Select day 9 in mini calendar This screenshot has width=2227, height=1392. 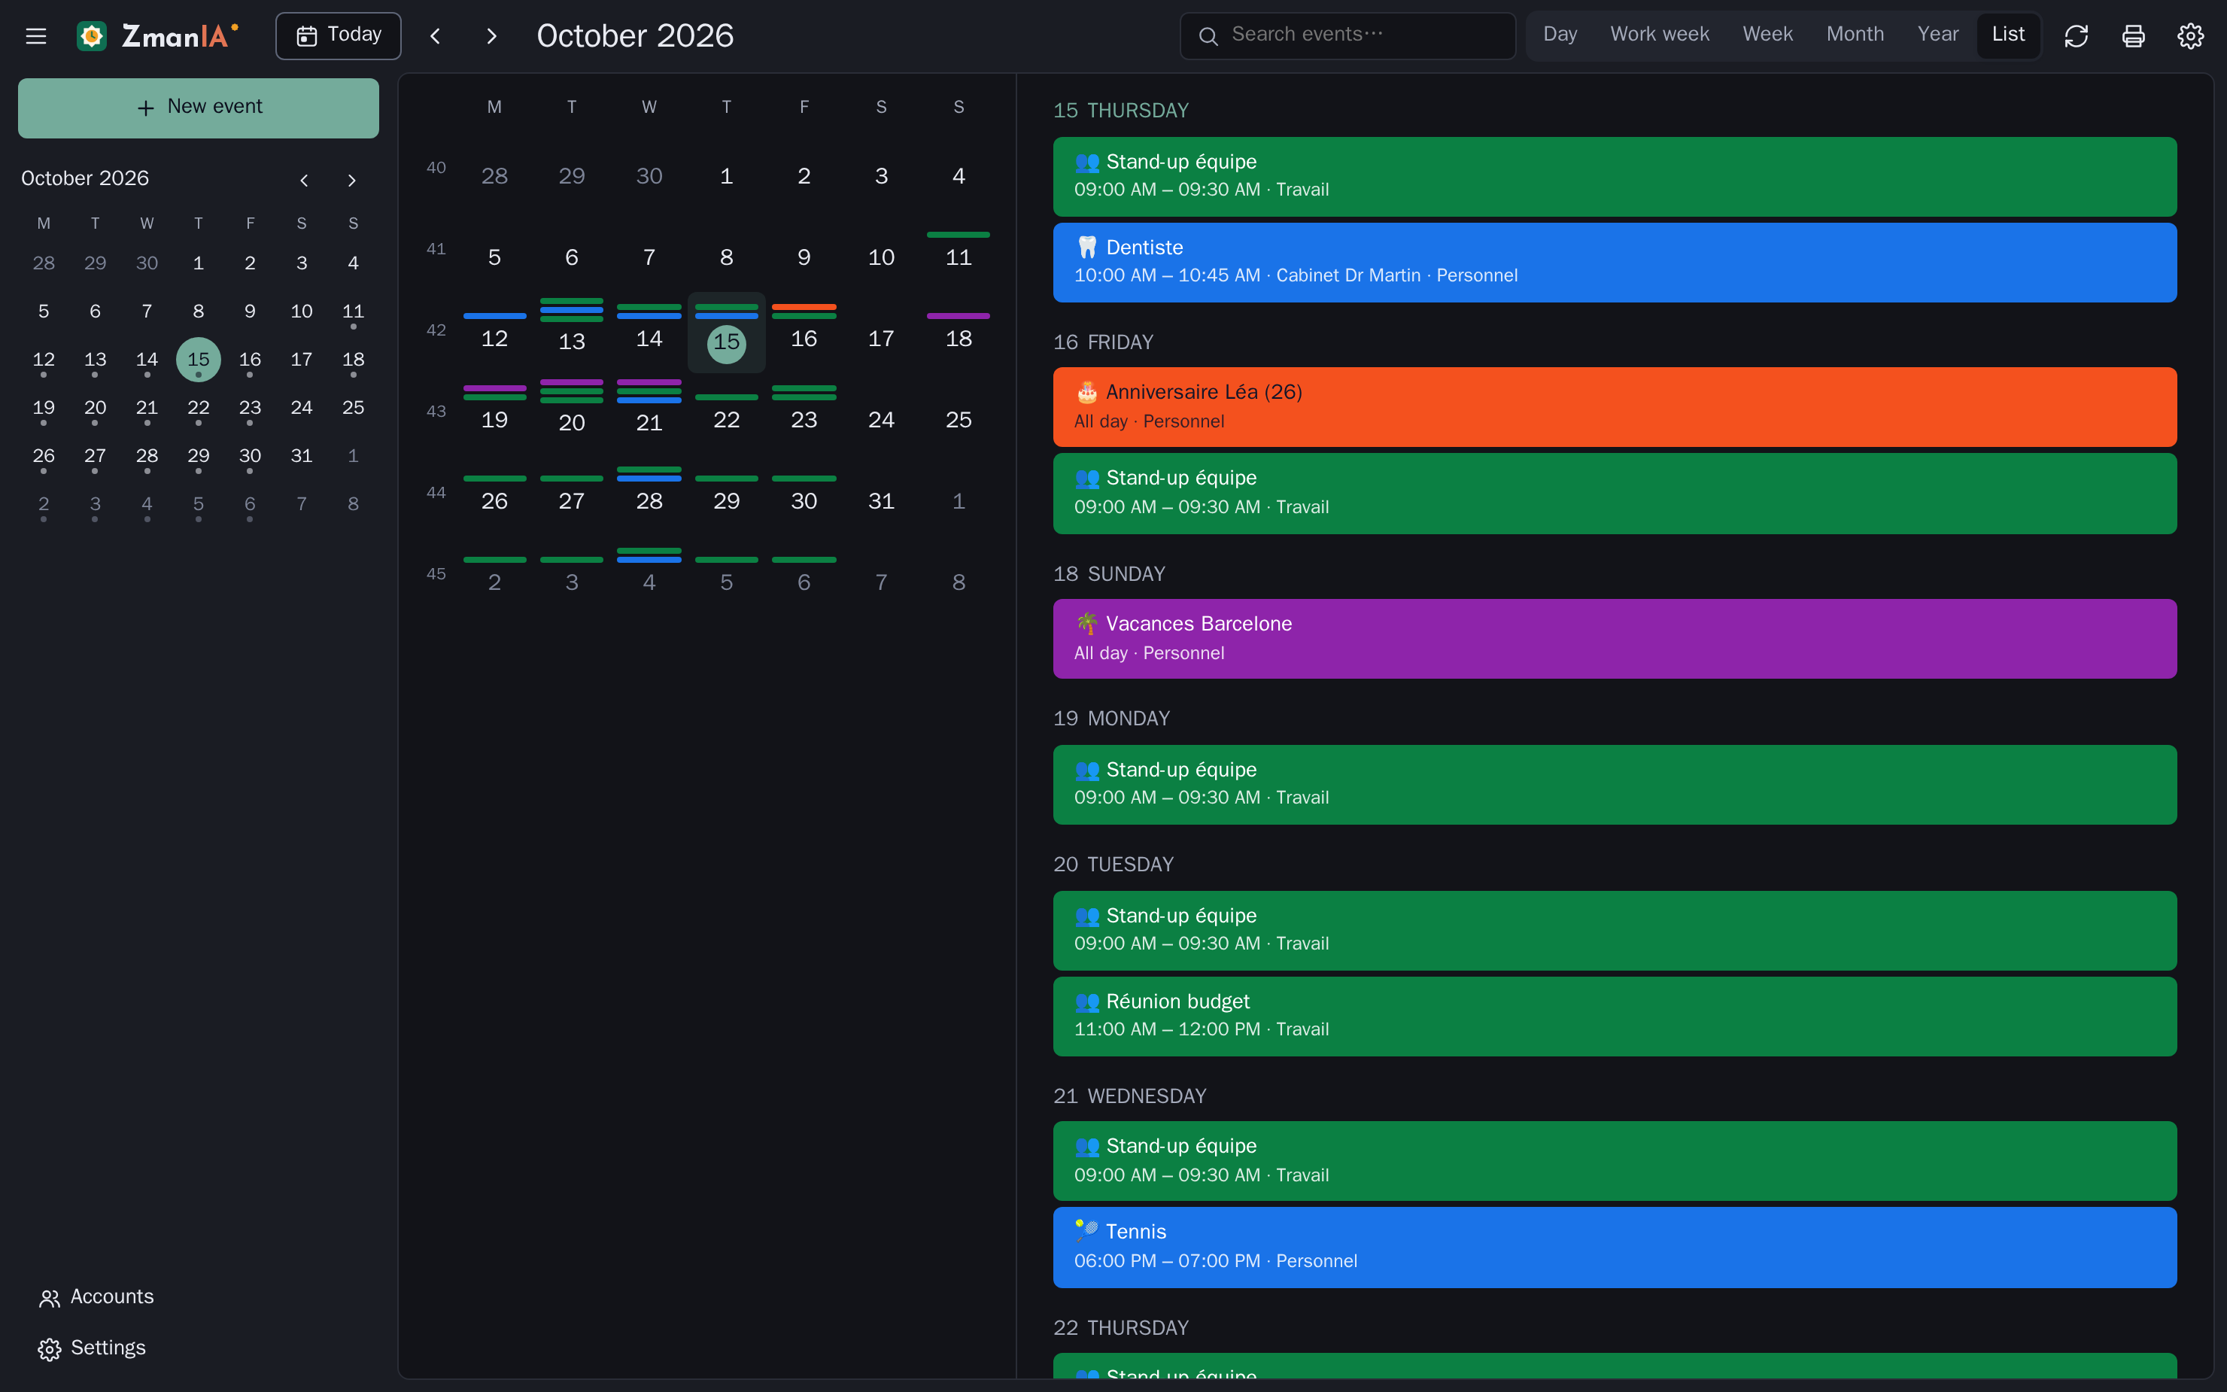[249, 312]
